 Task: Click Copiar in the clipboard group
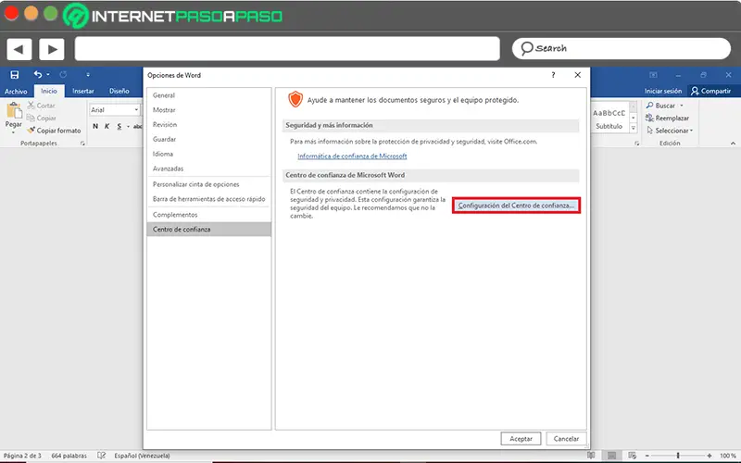[41, 119]
